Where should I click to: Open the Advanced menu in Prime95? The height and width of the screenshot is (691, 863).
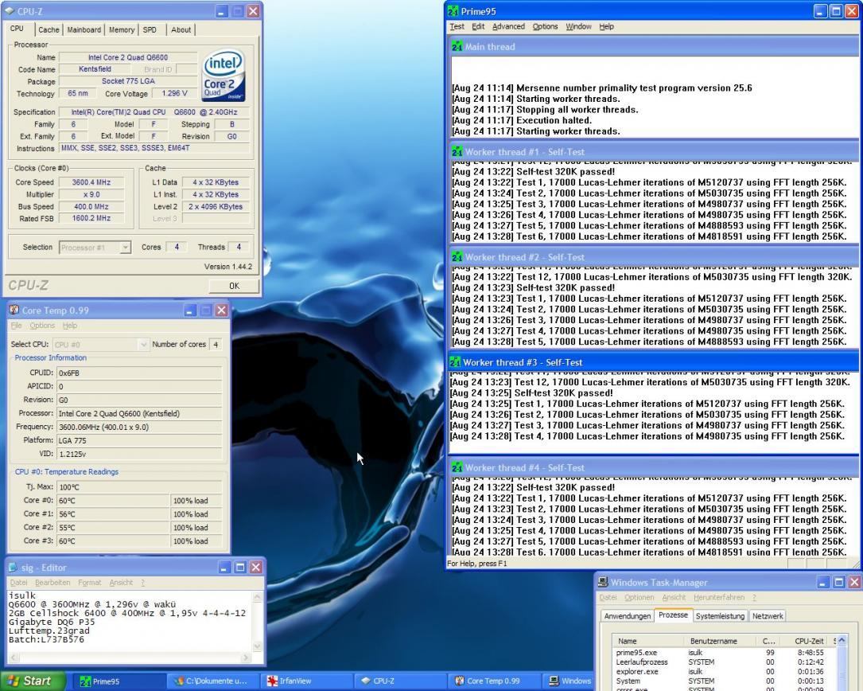[508, 26]
